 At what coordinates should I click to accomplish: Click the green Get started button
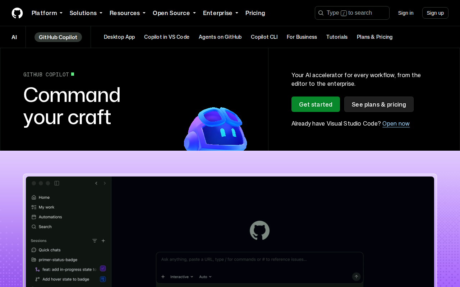pyautogui.click(x=316, y=104)
